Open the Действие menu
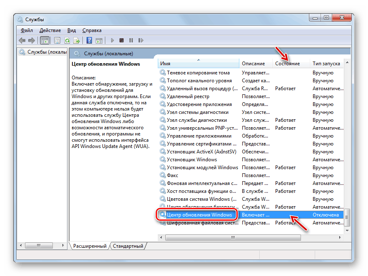Screen dimensions: 368x276 coord(50,30)
